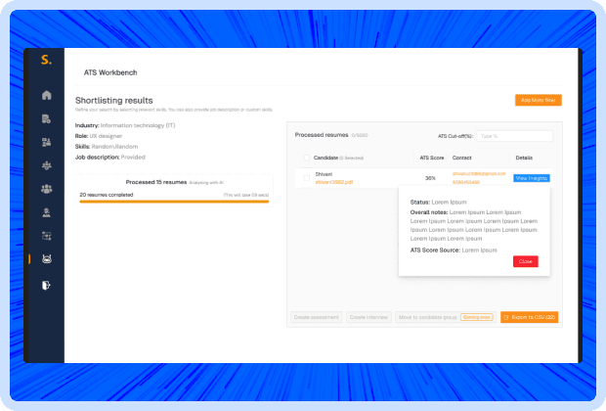Click the logout door icon
The image size is (606, 411).
(46, 285)
